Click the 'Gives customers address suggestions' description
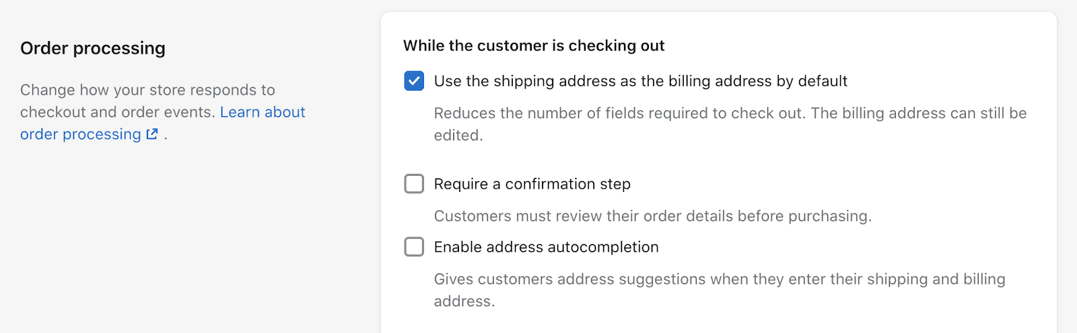This screenshot has height=333, width=1077. tap(720, 290)
